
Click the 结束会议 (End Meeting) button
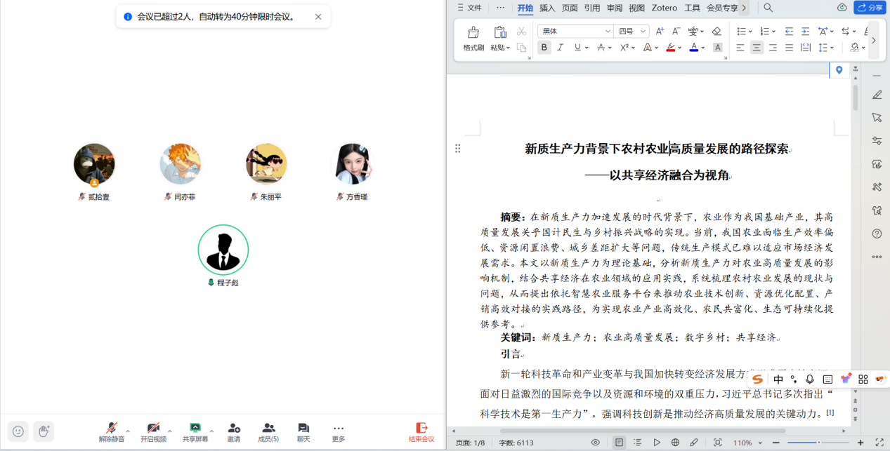(421, 431)
